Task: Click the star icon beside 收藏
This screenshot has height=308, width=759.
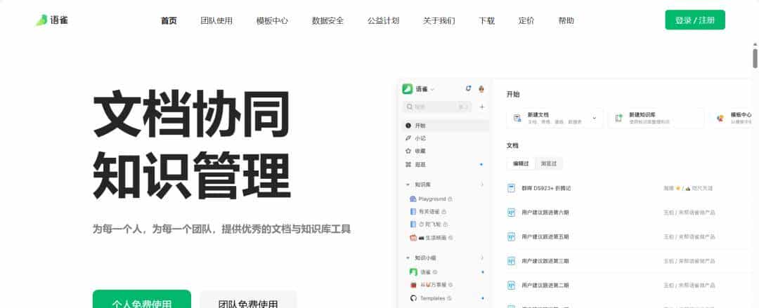Action: [x=408, y=151]
